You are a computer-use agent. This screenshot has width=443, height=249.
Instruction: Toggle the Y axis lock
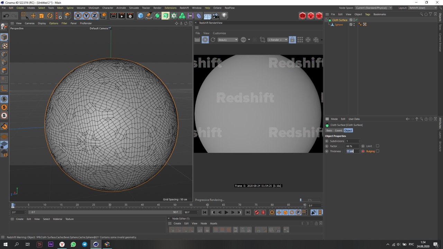pos(86,16)
